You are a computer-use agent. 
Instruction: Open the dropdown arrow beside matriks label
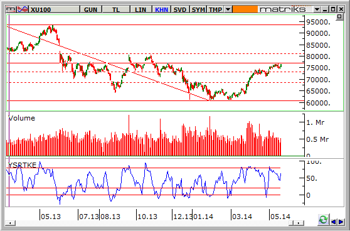click(317, 9)
